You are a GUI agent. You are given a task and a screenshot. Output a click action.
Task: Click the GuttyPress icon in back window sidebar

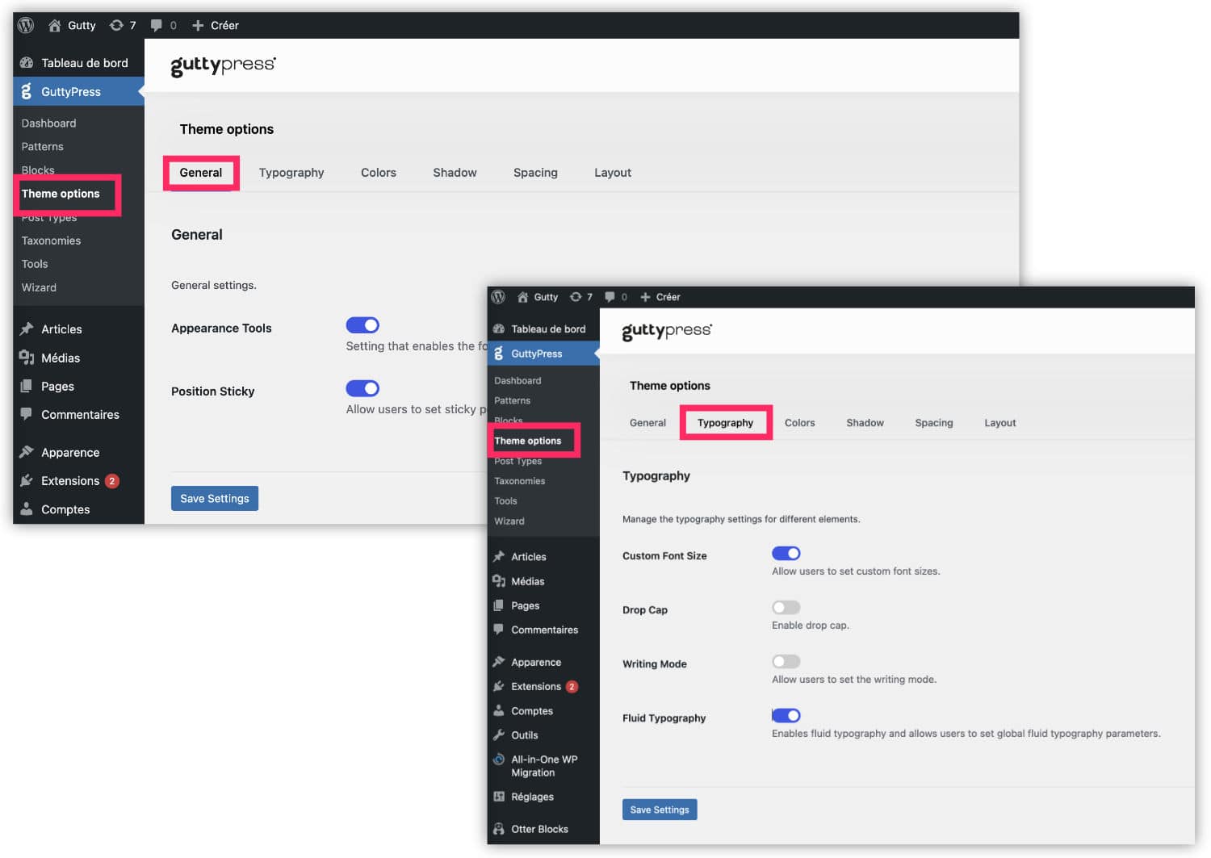(27, 91)
